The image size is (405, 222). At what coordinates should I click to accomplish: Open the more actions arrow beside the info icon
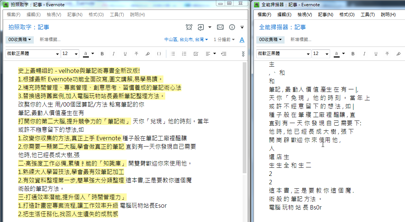click(242, 27)
